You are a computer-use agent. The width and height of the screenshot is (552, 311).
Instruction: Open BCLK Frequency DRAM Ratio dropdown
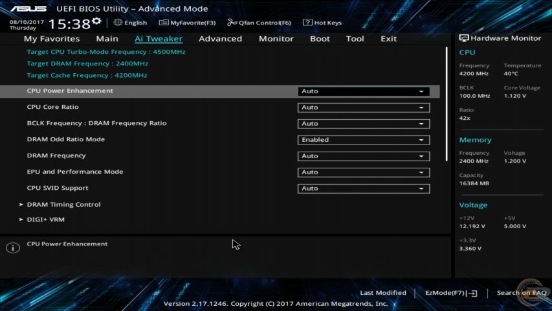pyautogui.click(x=364, y=124)
